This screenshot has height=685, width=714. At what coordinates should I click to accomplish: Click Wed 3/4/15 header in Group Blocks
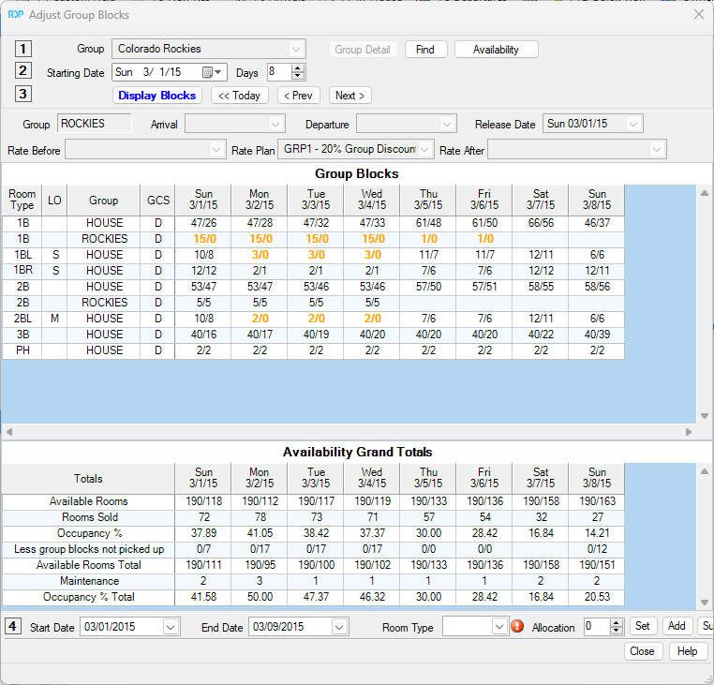coord(372,200)
